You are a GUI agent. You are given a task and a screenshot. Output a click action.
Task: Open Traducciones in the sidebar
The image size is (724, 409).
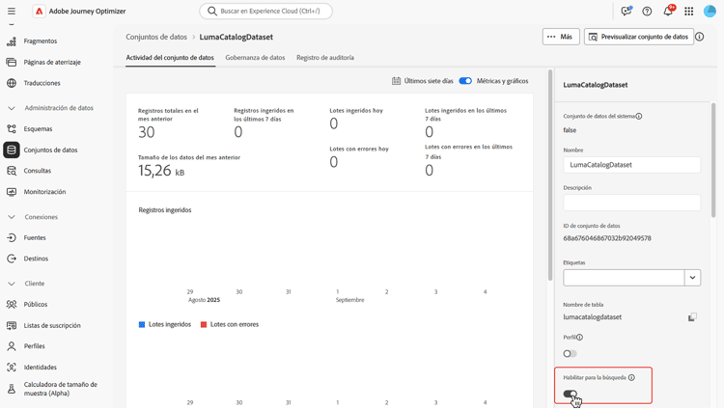pos(42,83)
